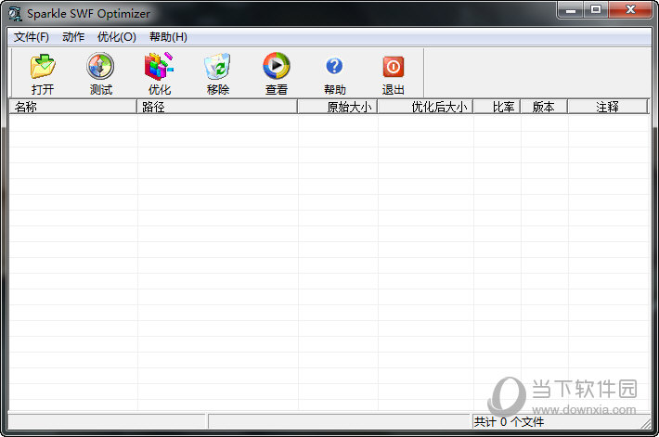Image resolution: width=659 pixels, height=437 pixels.
Task: Maximize the Sparkle SWF Optimizer window
Action: 596,10
